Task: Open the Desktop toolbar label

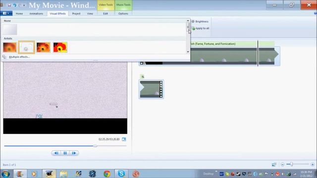Action: [208, 174]
